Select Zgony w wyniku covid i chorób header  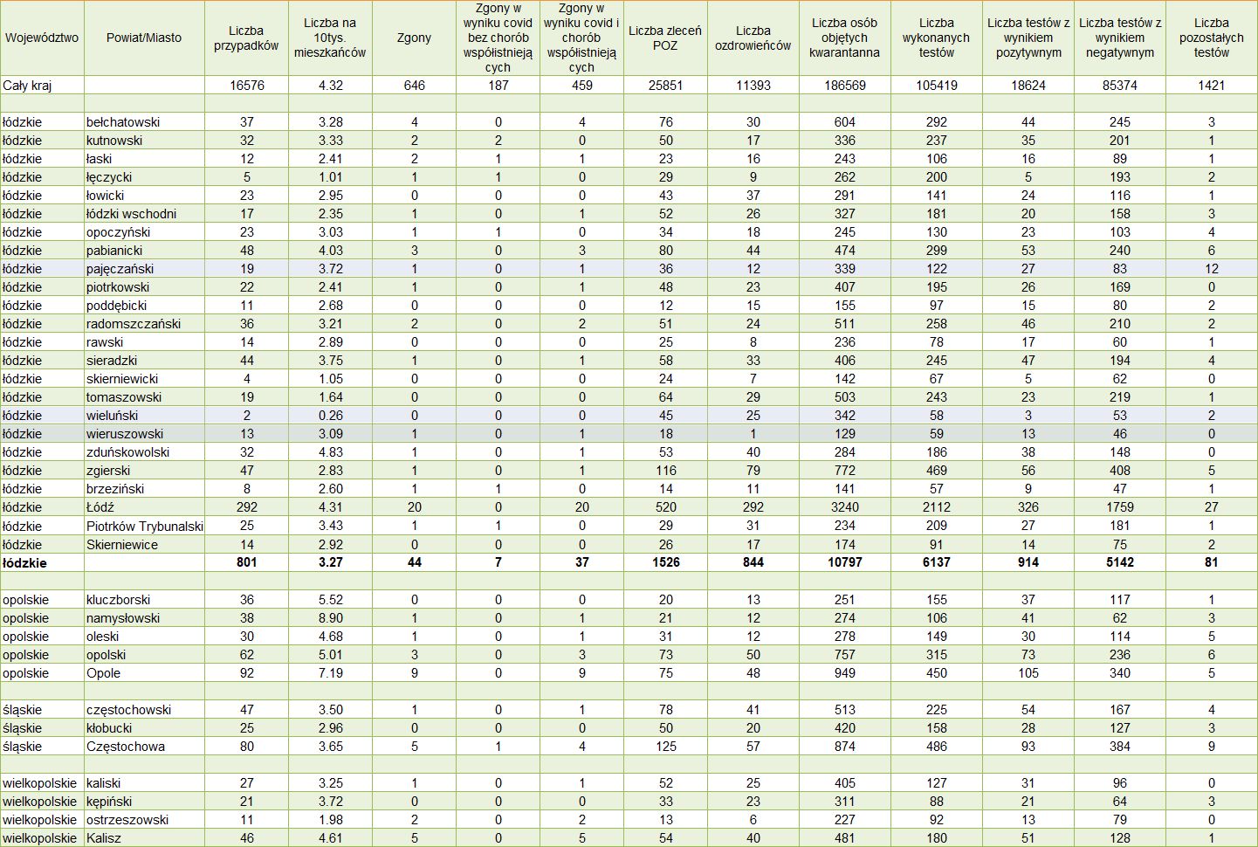pyautogui.click(x=581, y=38)
